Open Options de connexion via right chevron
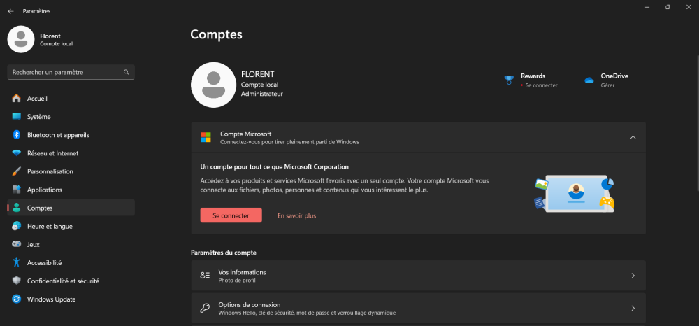The width and height of the screenshot is (699, 326). point(633,308)
